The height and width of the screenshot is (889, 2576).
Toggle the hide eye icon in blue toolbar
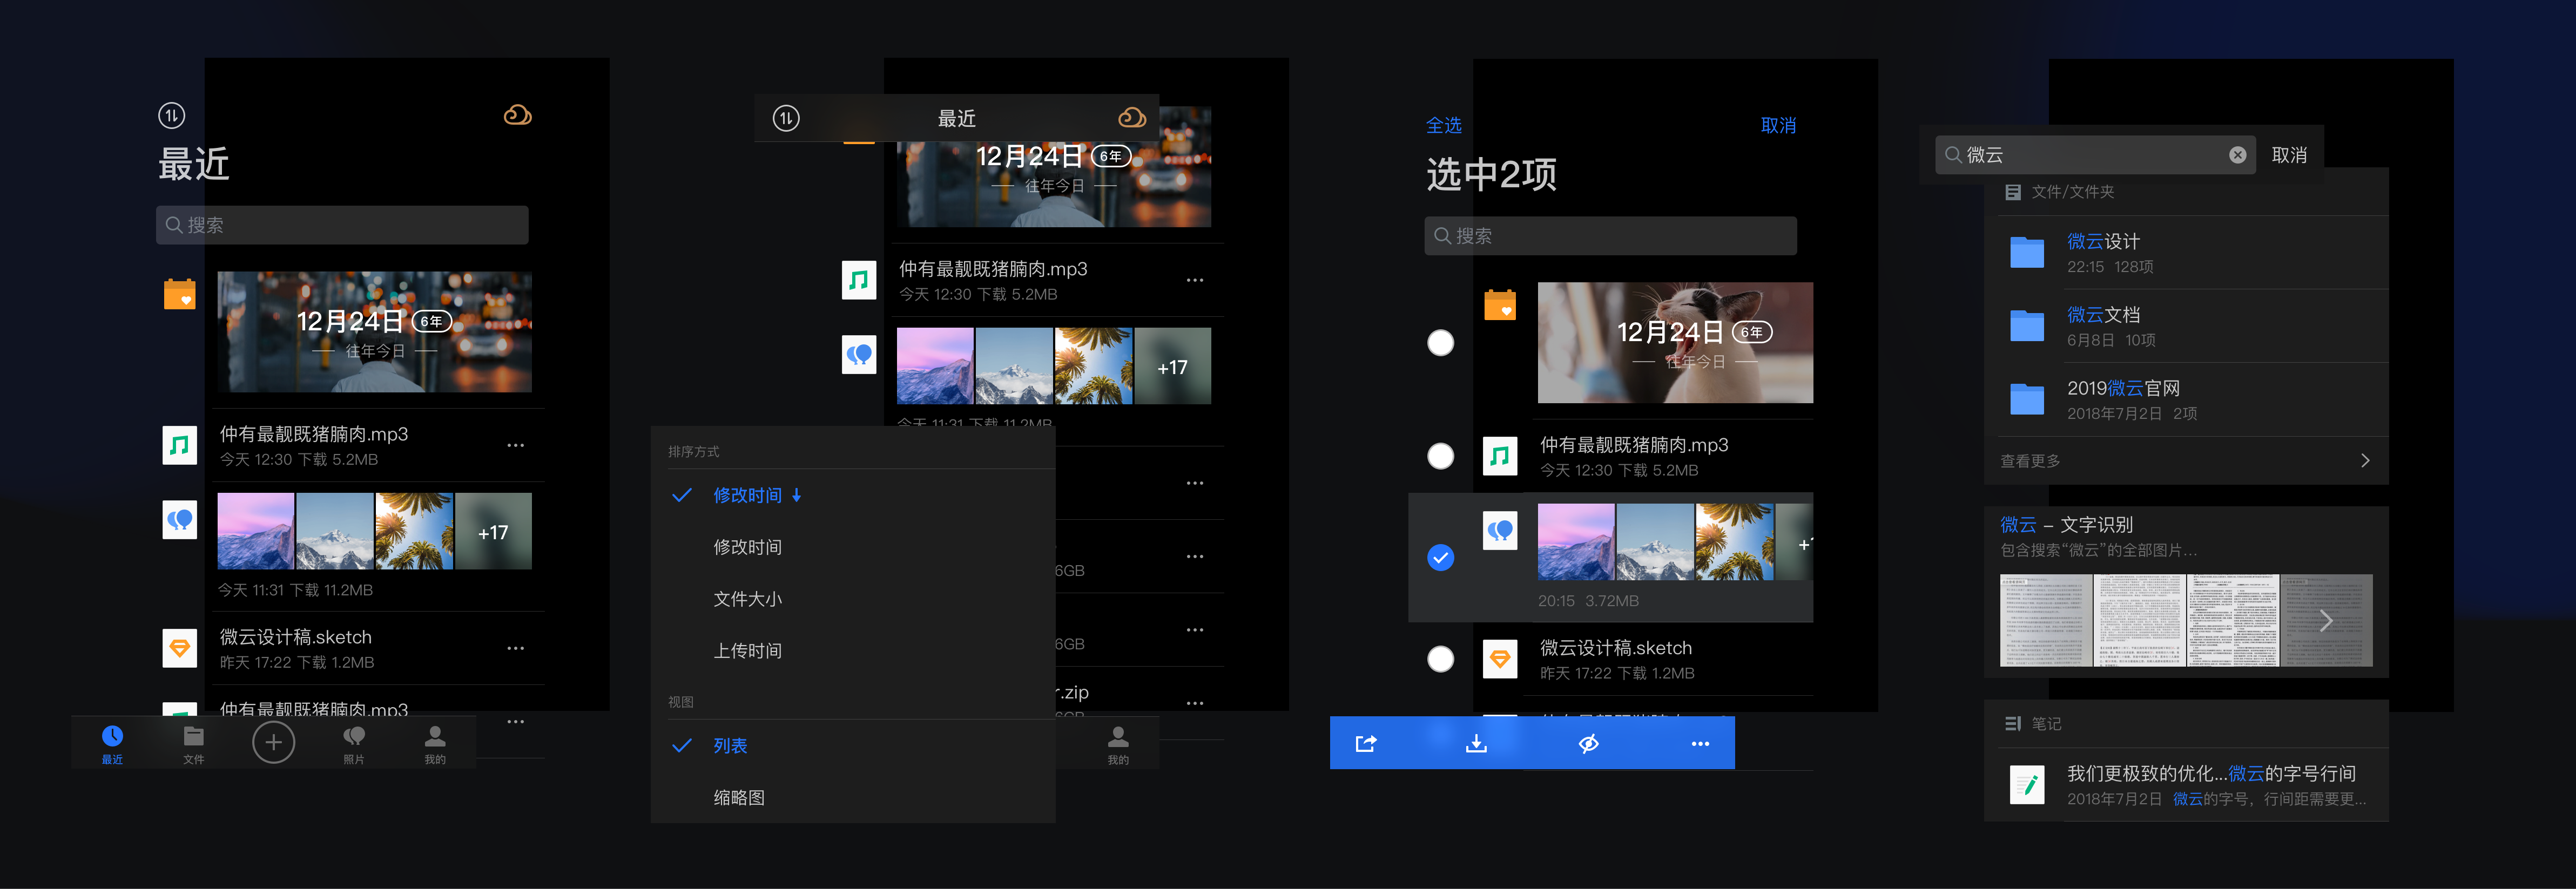[x=1588, y=743]
